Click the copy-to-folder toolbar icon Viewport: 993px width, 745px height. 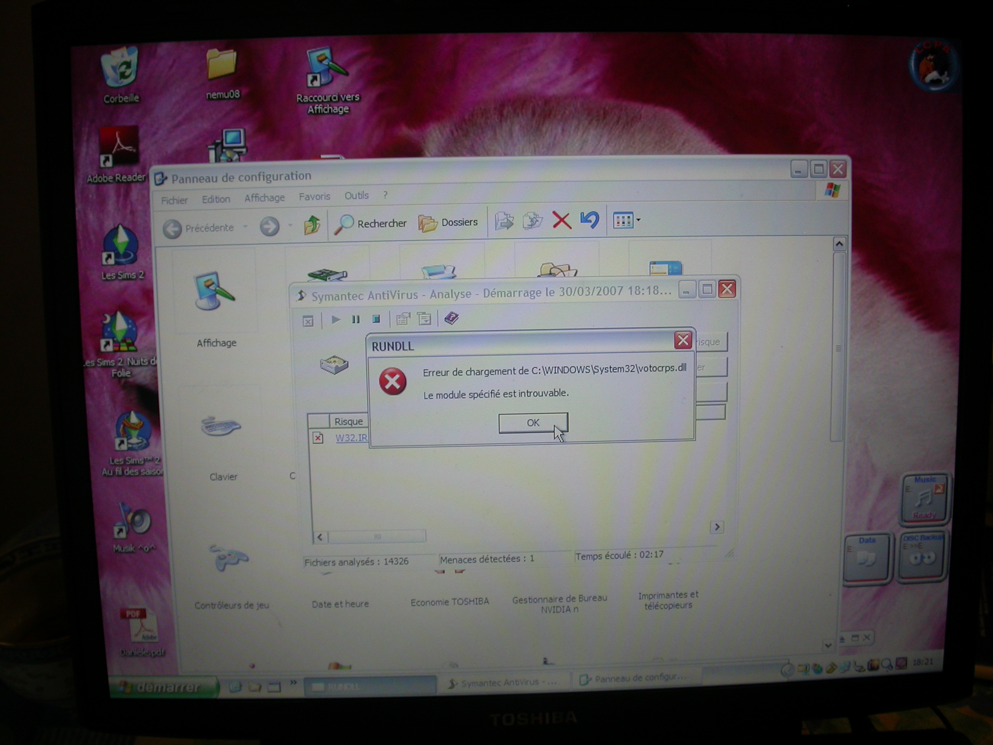pyautogui.click(x=532, y=220)
